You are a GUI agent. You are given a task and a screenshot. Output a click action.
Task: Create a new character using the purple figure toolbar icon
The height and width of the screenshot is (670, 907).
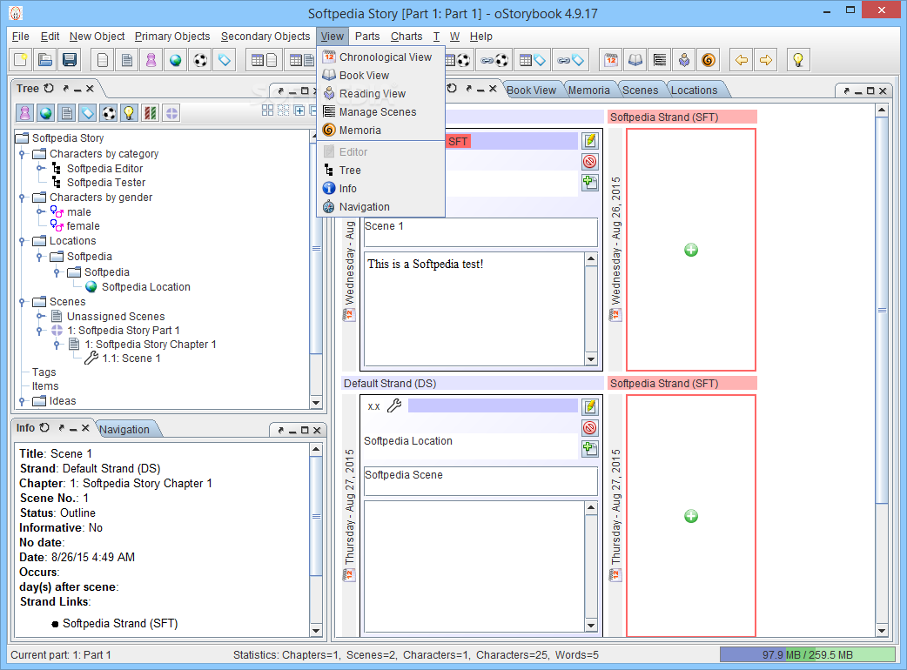click(151, 59)
